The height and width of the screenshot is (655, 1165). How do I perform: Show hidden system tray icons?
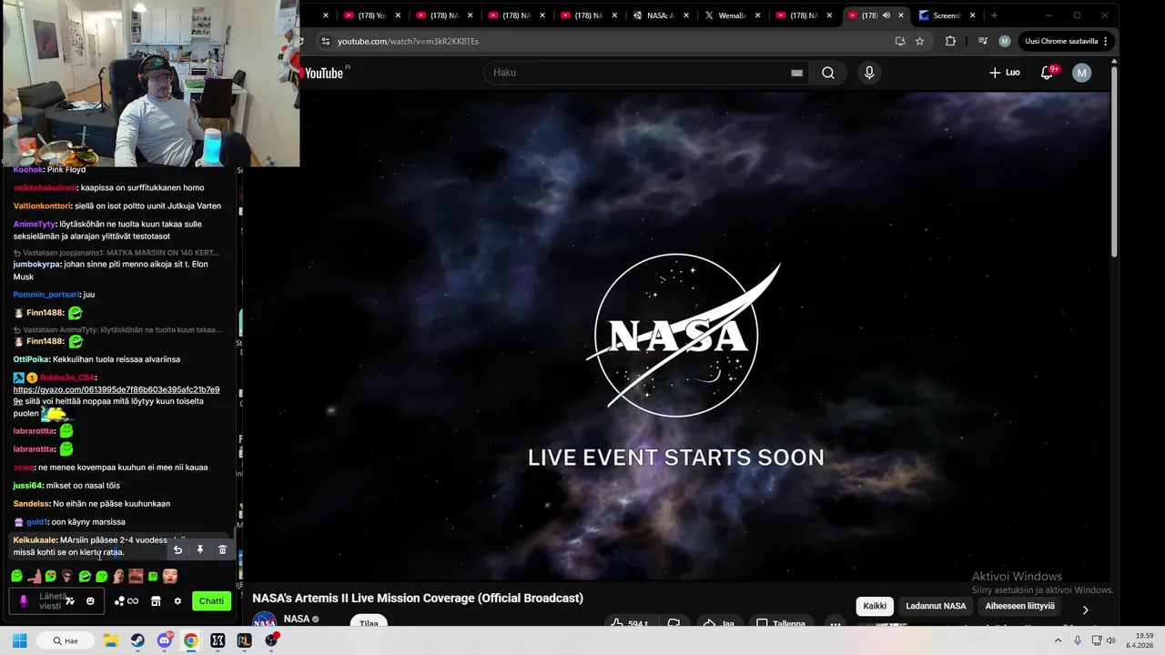click(1058, 640)
